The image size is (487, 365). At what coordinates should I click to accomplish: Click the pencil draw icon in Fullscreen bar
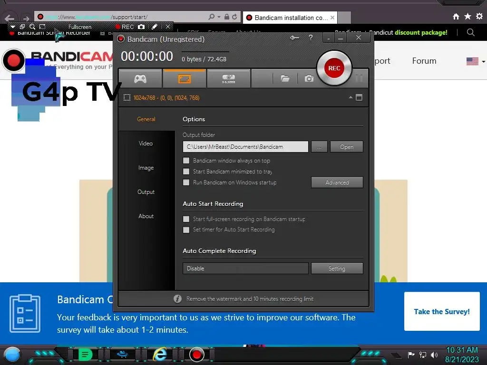[155, 27]
